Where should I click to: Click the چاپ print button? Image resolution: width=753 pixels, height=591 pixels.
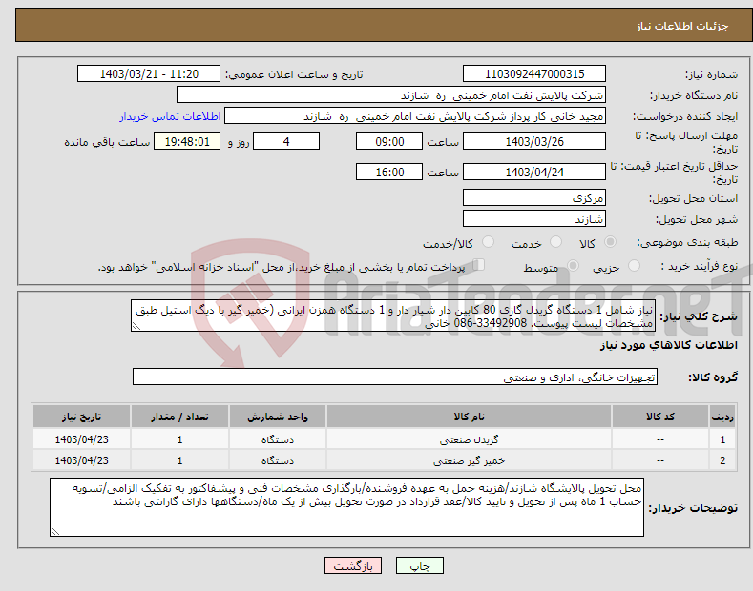point(420,565)
